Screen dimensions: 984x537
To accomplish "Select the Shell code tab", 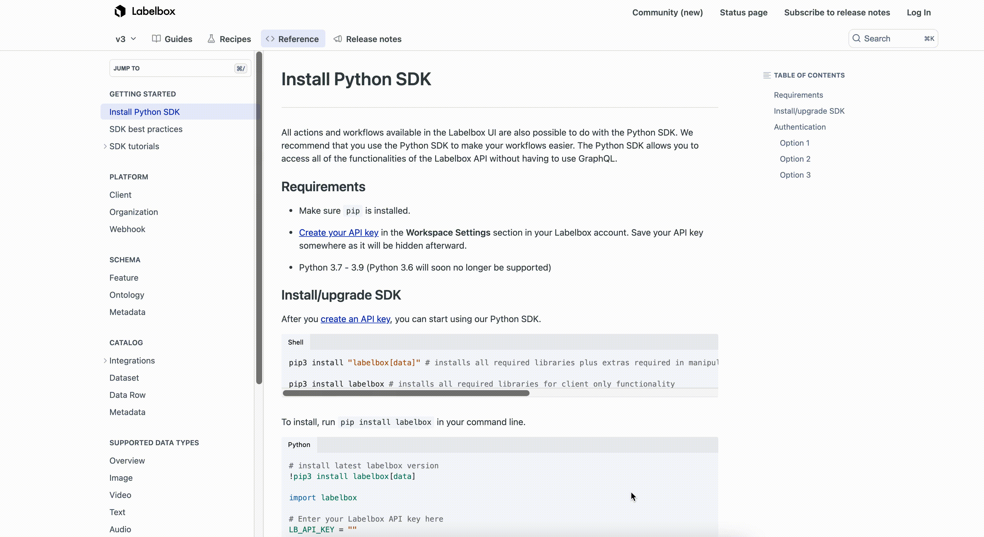I will (296, 342).
